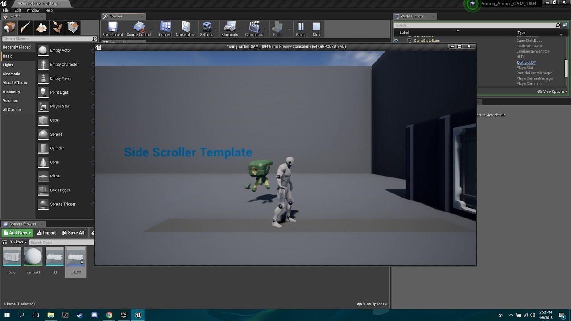The width and height of the screenshot is (571, 321).
Task: Select the Place mode icon
Action: (10, 27)
